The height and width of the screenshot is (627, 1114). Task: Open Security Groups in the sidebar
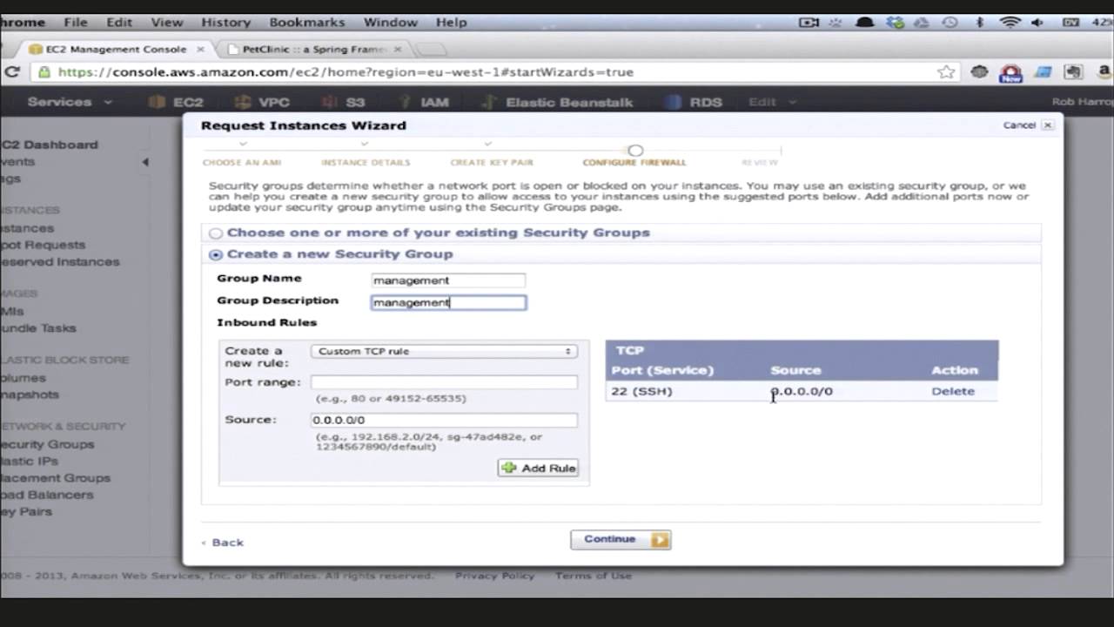pyautogui.click(x=48, y=445)
